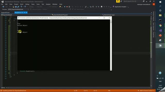Collapse the code block at line 31
165x92 pixels.
tap(10, 55)
